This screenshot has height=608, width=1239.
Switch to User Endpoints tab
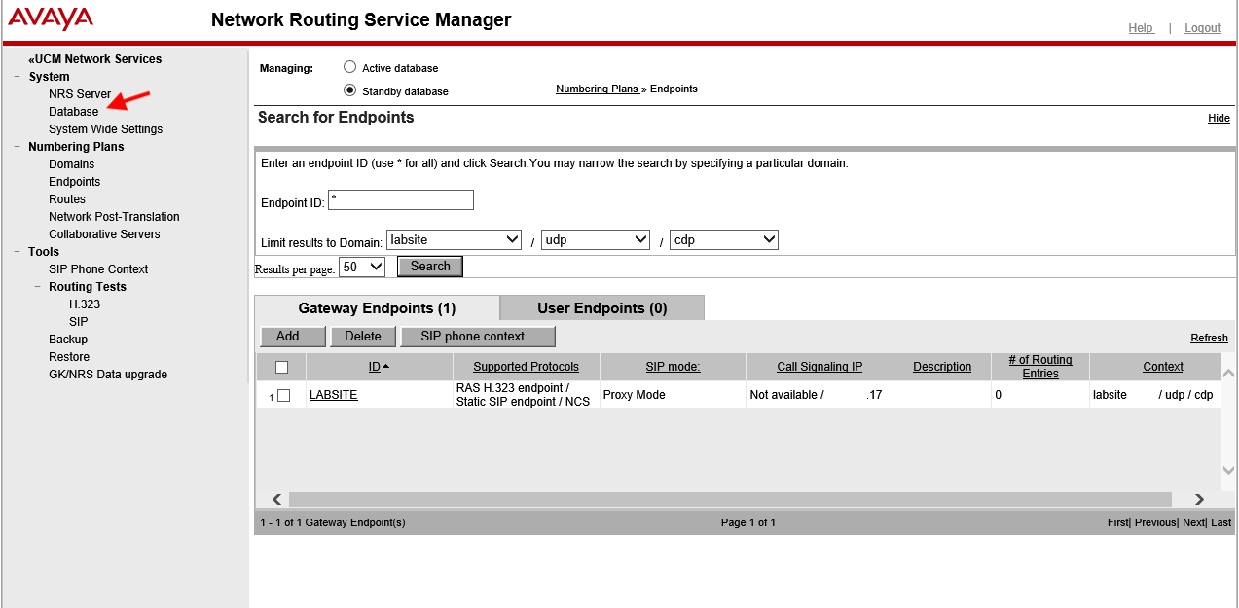pyautogui.click(x=602, y=308)
